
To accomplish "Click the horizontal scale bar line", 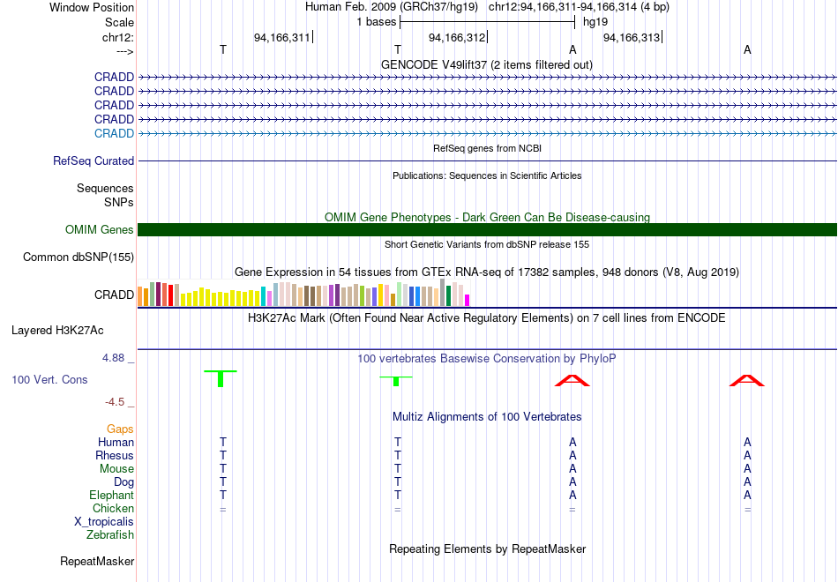I will tap(487, 22).
